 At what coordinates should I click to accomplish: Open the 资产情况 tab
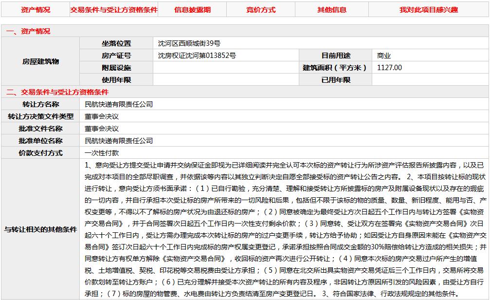pos(35,10)
